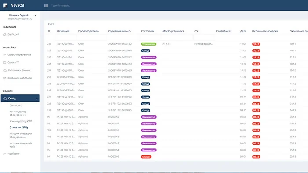The height and width of the screenshot is (173, 308).
Task: Click filter field under Название column
Action: click(x=66, y=37)
